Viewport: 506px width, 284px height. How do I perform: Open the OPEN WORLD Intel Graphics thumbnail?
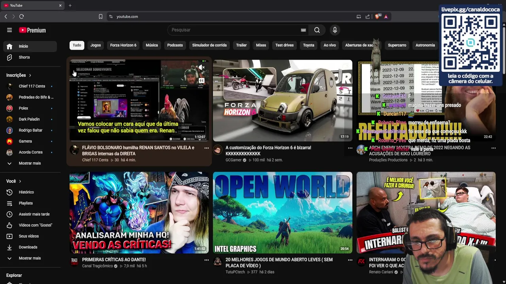pyautogui.click(x=283, y=213)
